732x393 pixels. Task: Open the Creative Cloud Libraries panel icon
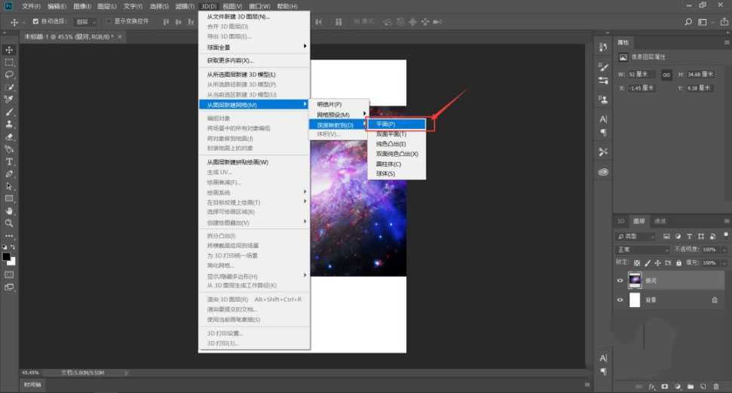603,172
